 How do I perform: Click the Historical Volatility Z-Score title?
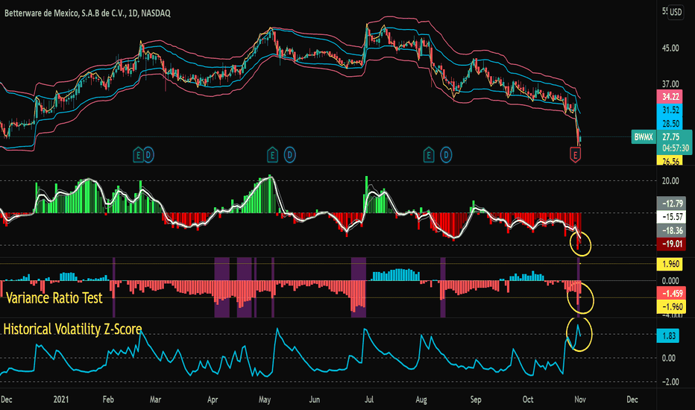[x=72, y=329]
